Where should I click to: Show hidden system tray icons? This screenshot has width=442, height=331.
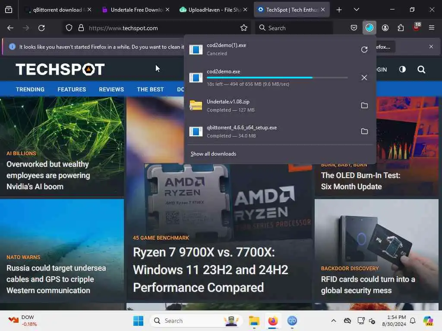pos(334,321)
